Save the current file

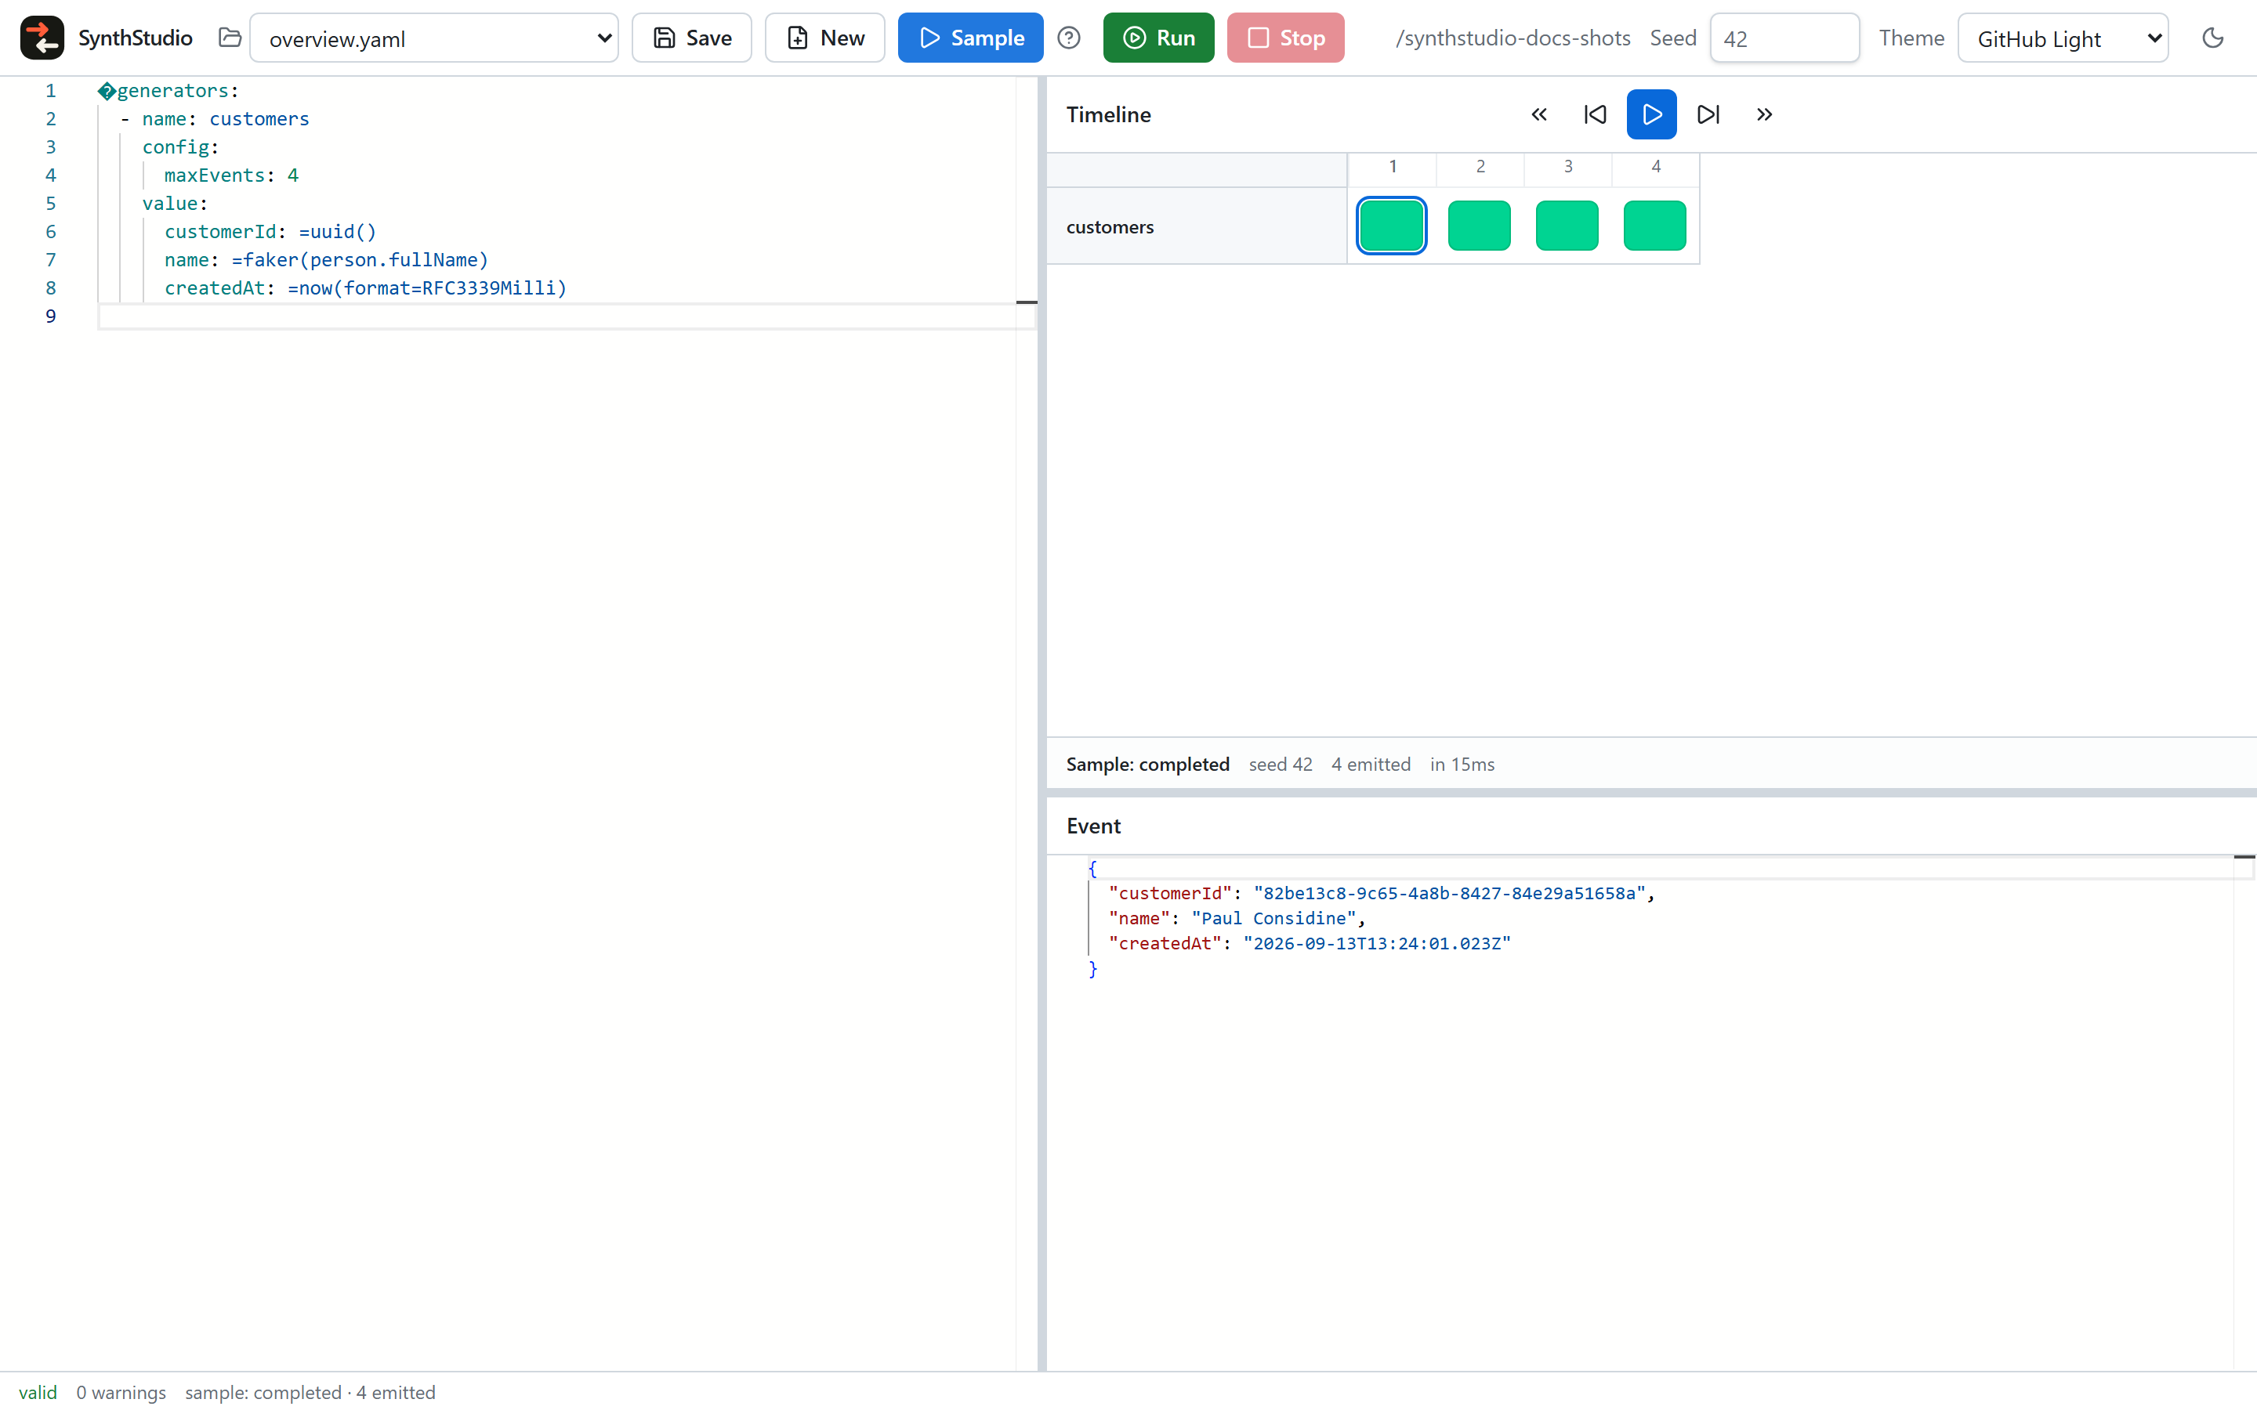coord(692,38)
